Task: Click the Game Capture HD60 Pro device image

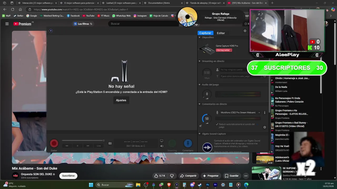Action: click(207, 49)
